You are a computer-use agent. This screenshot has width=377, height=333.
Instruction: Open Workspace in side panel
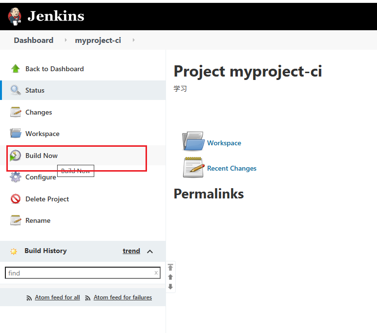pyautogui.click(x=42, y=134)
